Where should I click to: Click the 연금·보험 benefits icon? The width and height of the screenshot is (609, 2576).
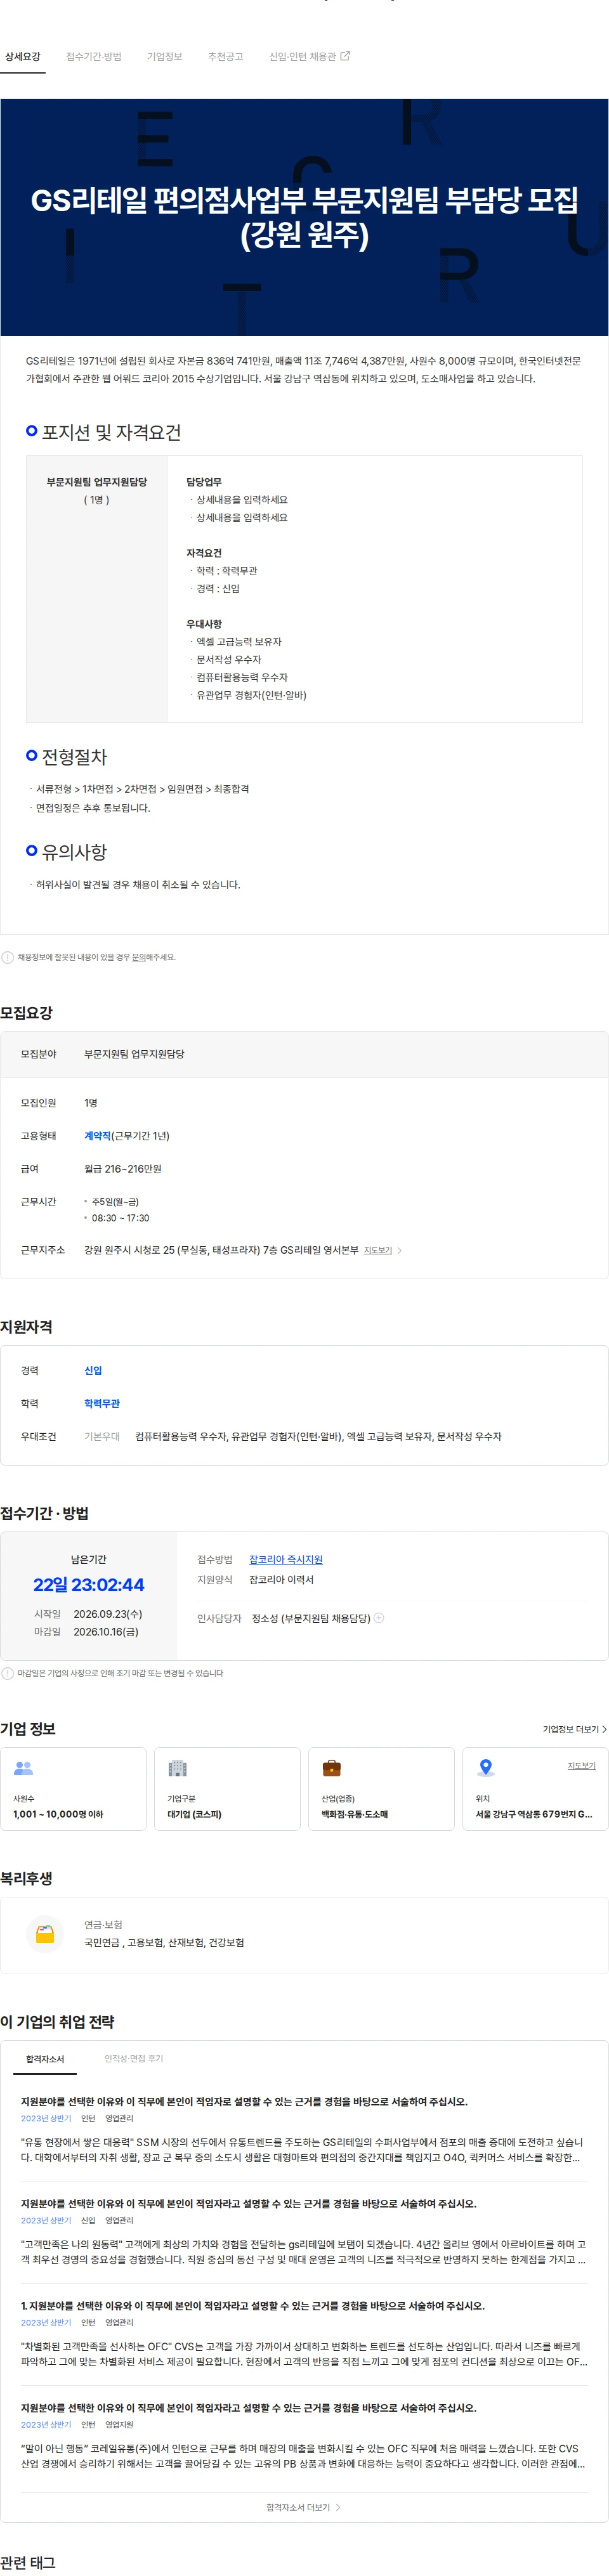[x=45, y=1933]
